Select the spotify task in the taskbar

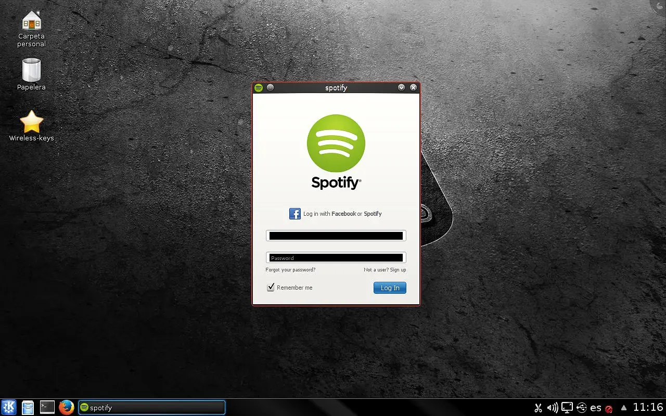coord(151,408)
